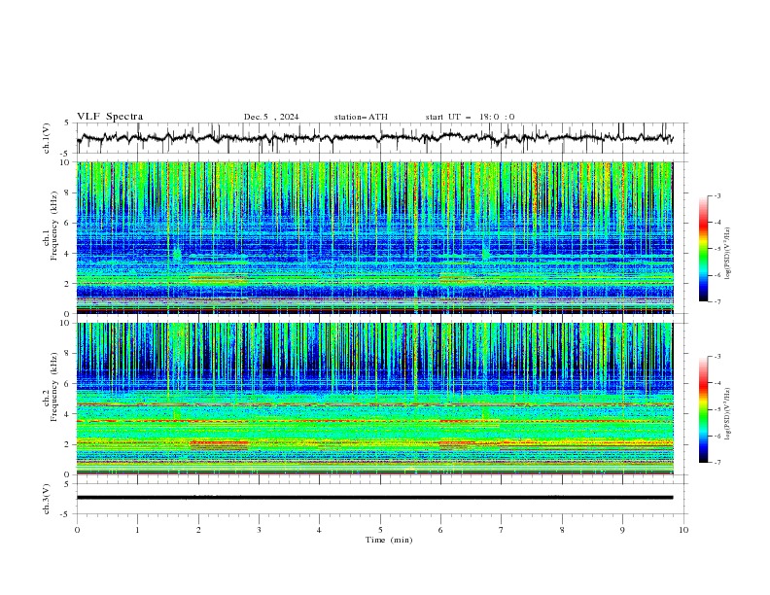This screenshot has width=770, height=595.
Task: Click the ch.2 spectrogram plot
Action: coord(374,399)
